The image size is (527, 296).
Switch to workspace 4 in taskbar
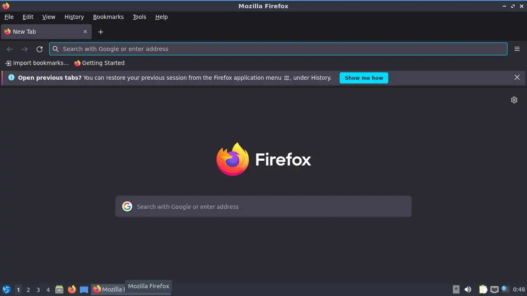coord(48,290)
